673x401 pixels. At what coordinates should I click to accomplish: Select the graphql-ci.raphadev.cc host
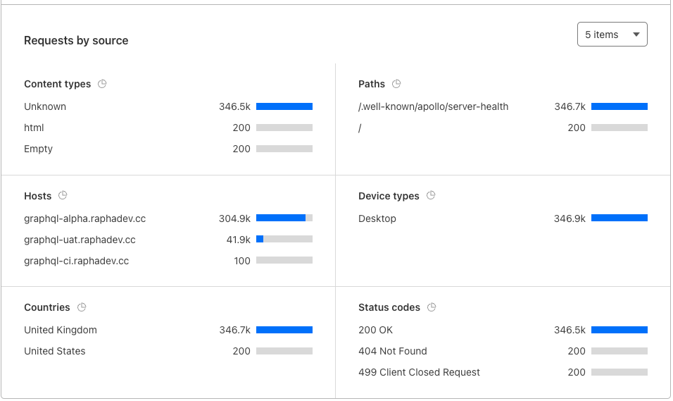pyautogui.click(x=76, y=261)
